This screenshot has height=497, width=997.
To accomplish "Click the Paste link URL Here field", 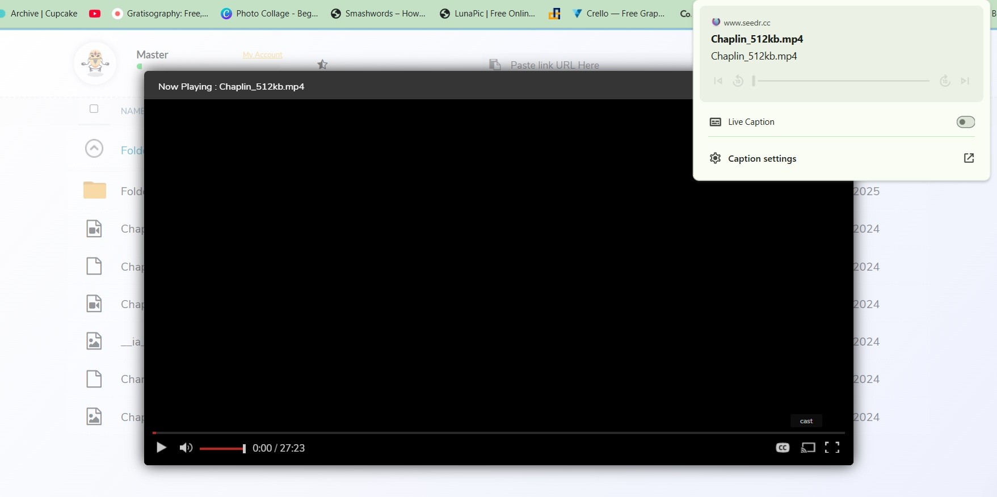I will [554, 65].
